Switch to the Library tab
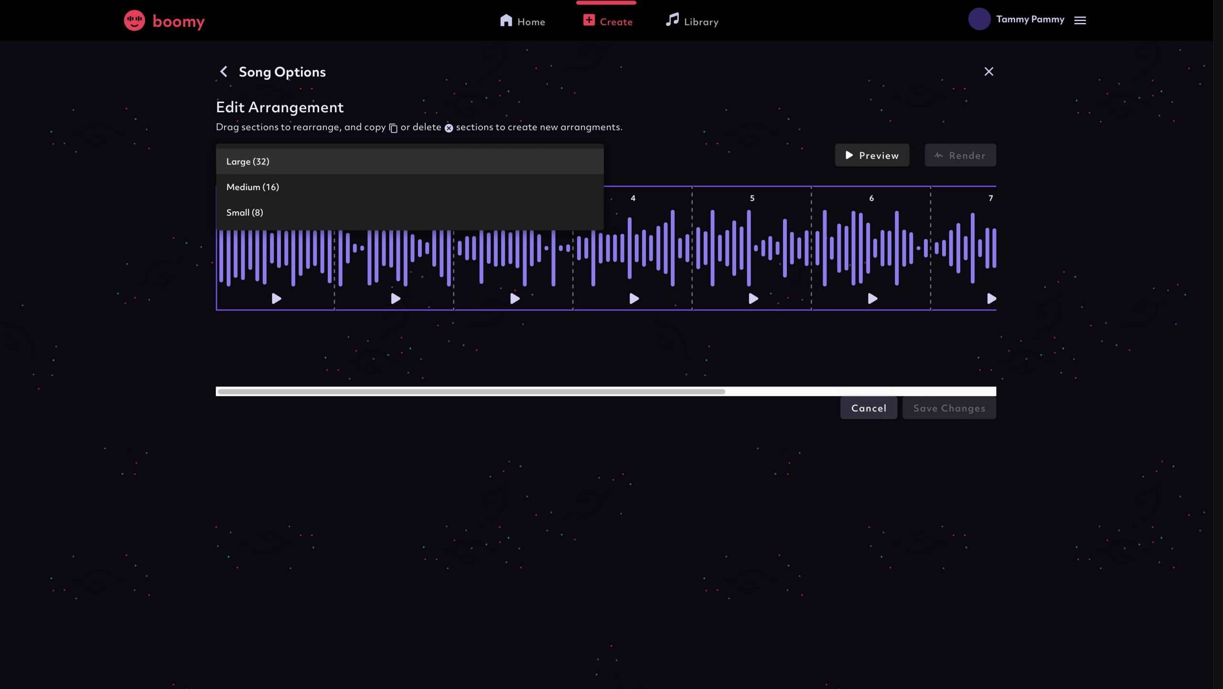Image resolution: width=1223 pixels, height=689 pixels. coord(692,22)
